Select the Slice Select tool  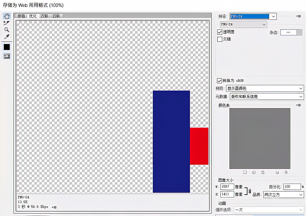[7, 23]
